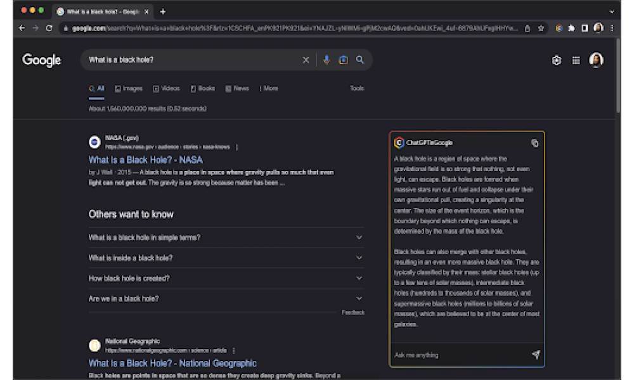Send the chat message with paper plane icon
The height and width of the screenshot is (380, 634).
coord(536,355)
